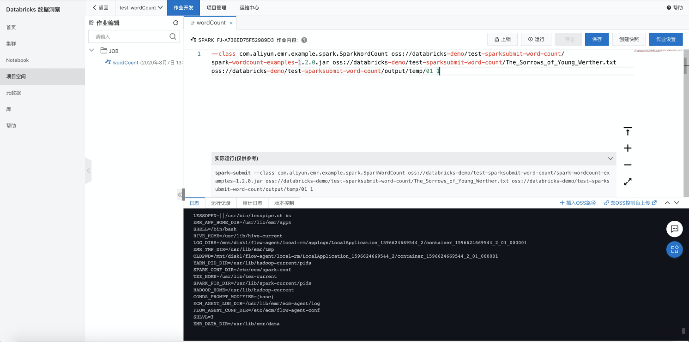689x342 pixels.
Task: Select the 审计日志 tab
Action: click(x=253, y=203)
